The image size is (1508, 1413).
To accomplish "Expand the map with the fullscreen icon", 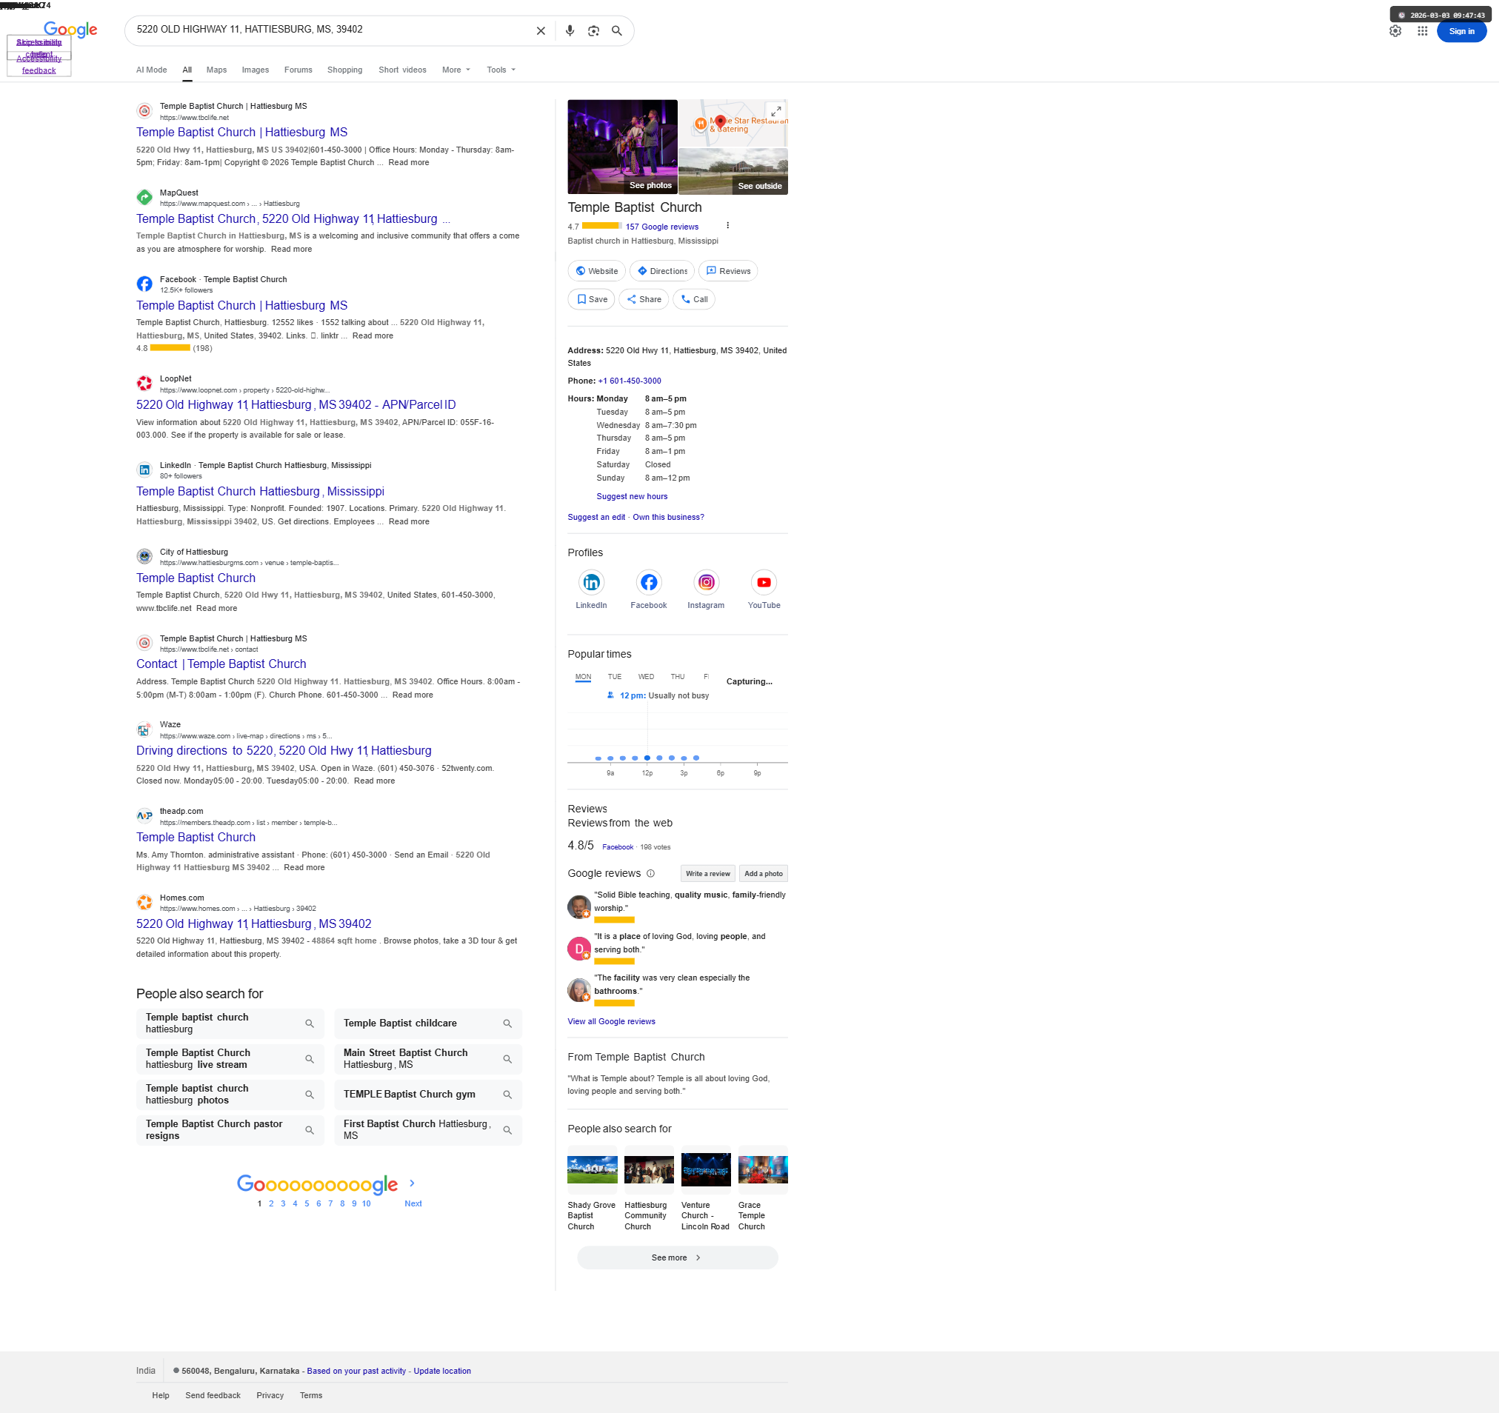I will 781,112.
